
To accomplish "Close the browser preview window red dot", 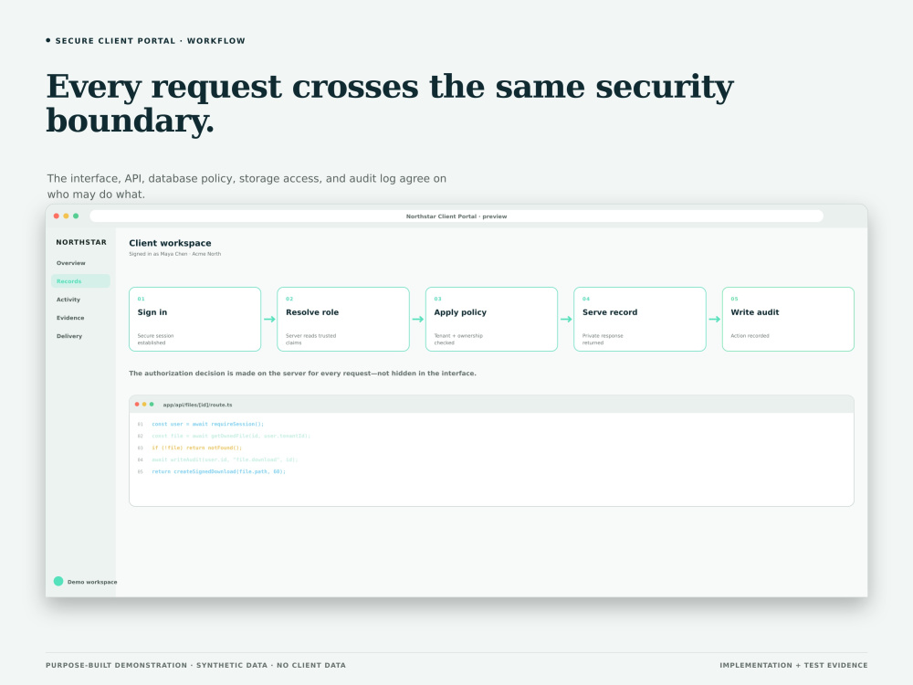I will [x=57, y=216].
